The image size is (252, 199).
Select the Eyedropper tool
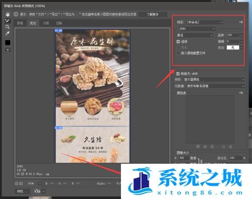[x=8, y=33]
